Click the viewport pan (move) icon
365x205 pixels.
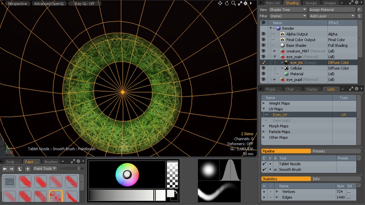tap(220, 3)
